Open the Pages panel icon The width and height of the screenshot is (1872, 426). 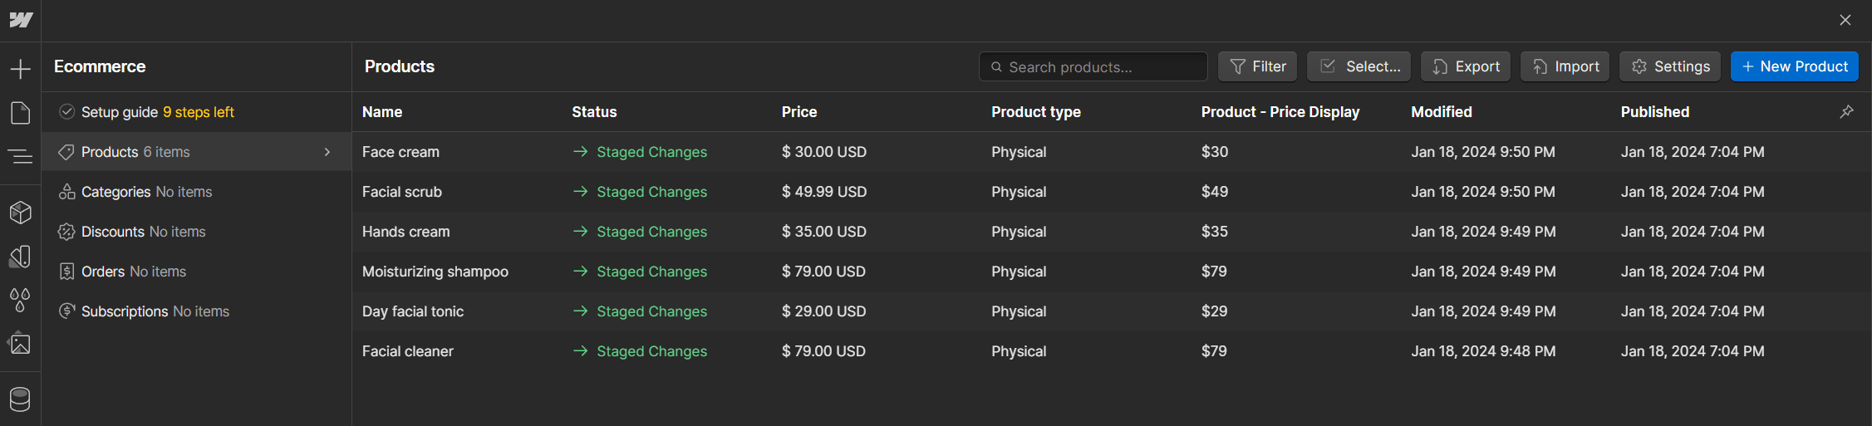click(20, 113)
